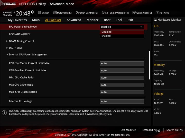Click the Hardware Monitor screen icon

point(155,20)
